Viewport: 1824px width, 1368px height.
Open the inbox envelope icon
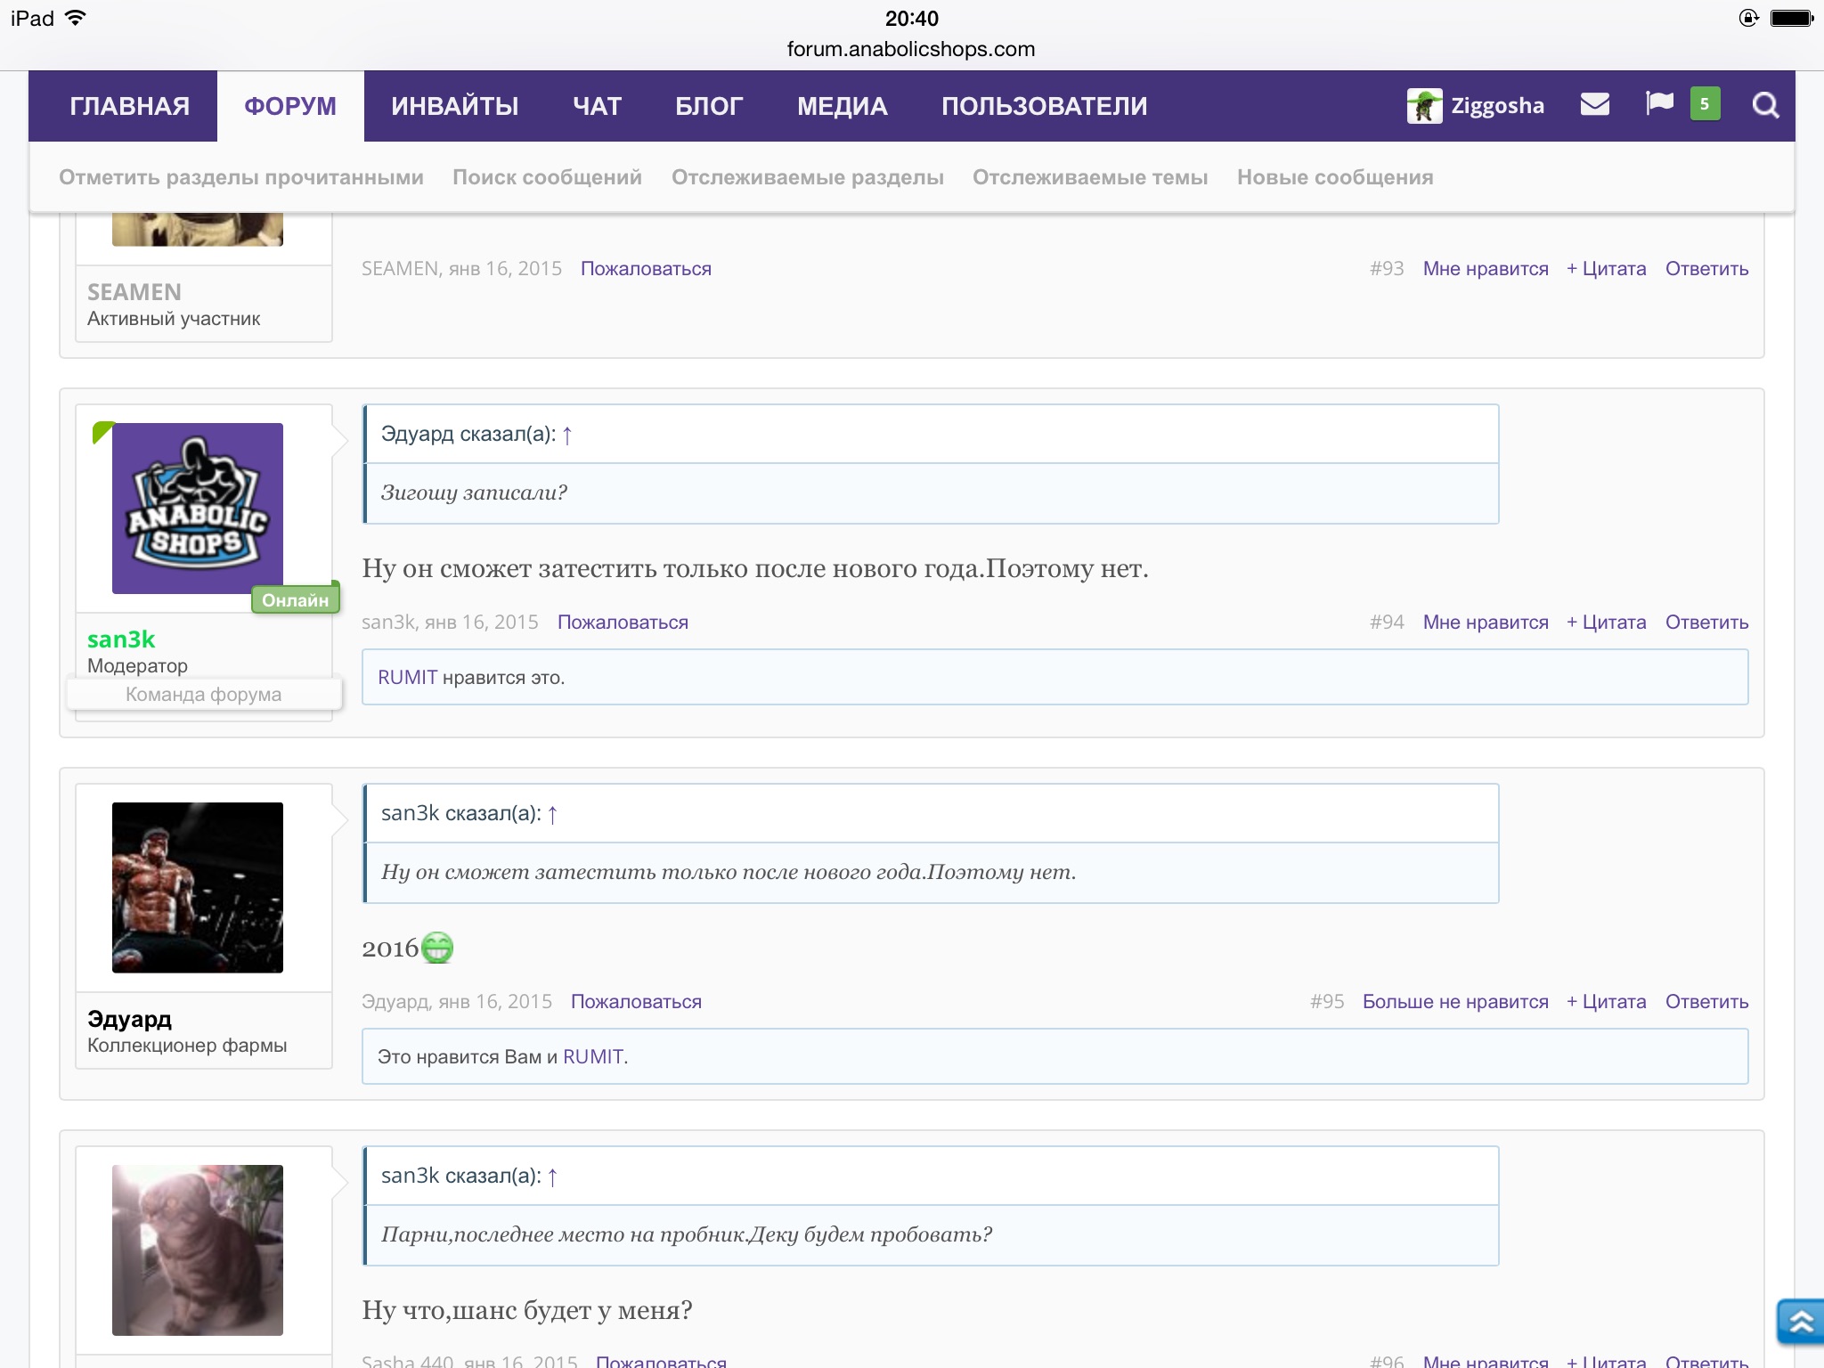(x=1594, y=105)
